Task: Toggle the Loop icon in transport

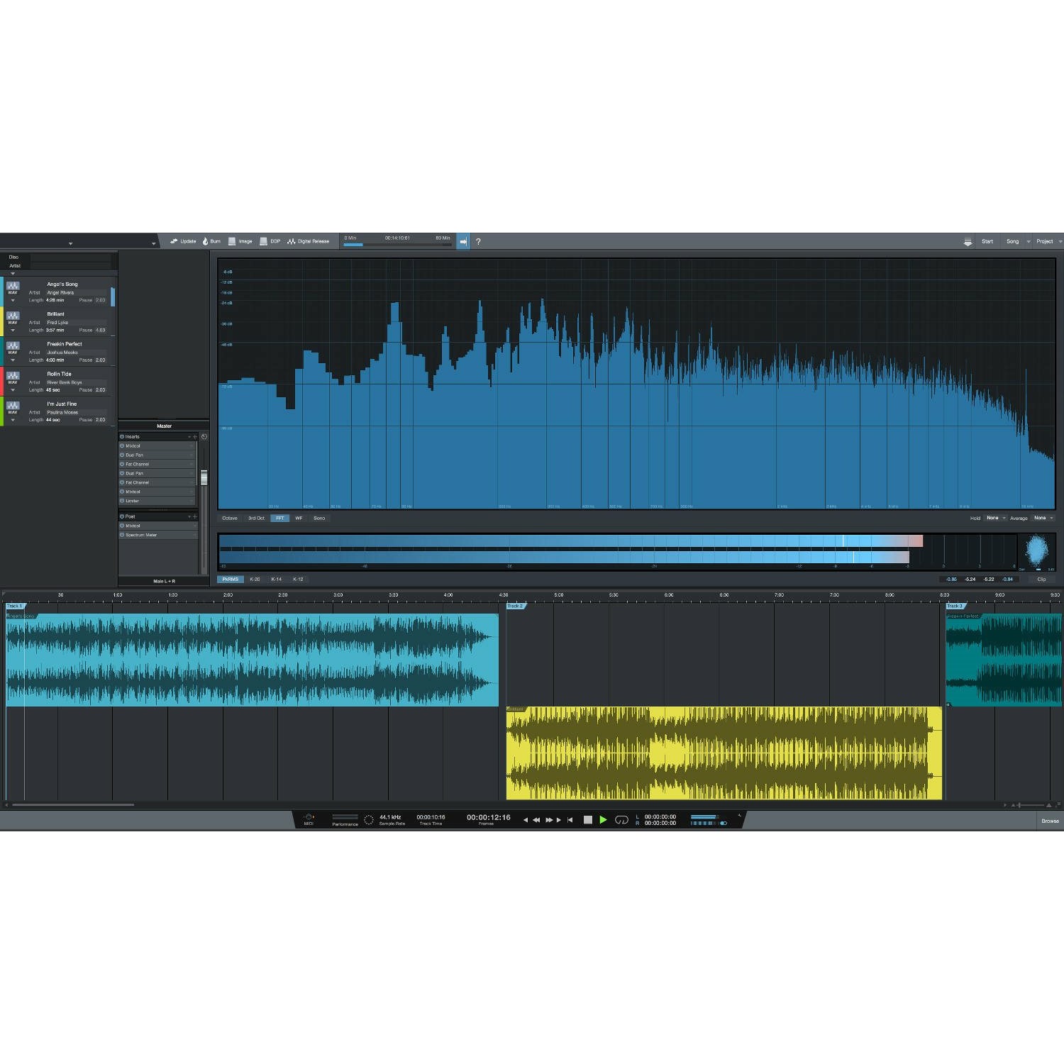Action: coord(621,820)
